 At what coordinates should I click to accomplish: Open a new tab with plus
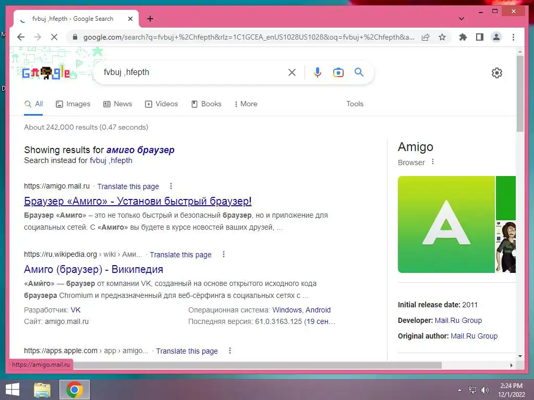click(150, 19)
